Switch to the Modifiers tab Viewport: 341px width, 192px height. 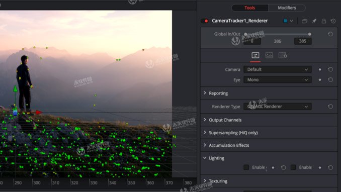coord(287,8)
